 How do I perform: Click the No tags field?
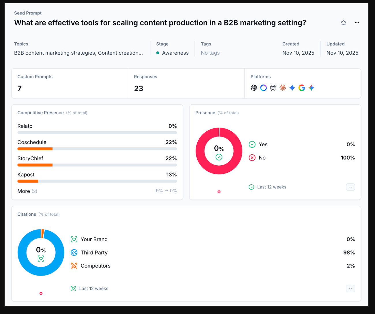[210, 53]
